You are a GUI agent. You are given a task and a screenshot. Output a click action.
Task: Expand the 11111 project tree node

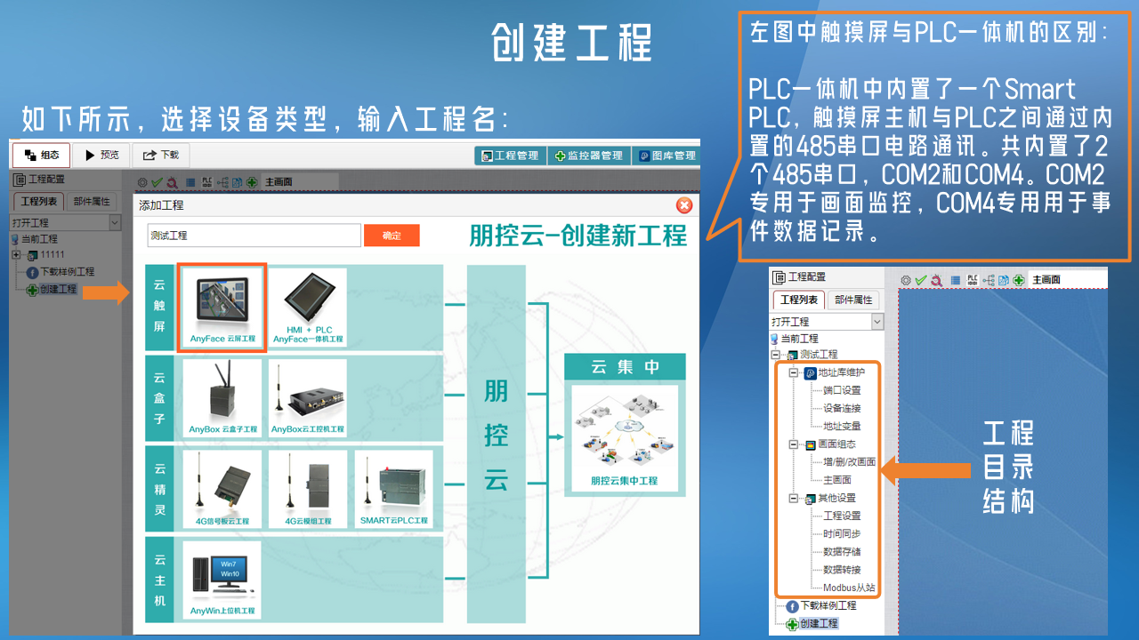[16, 255]
